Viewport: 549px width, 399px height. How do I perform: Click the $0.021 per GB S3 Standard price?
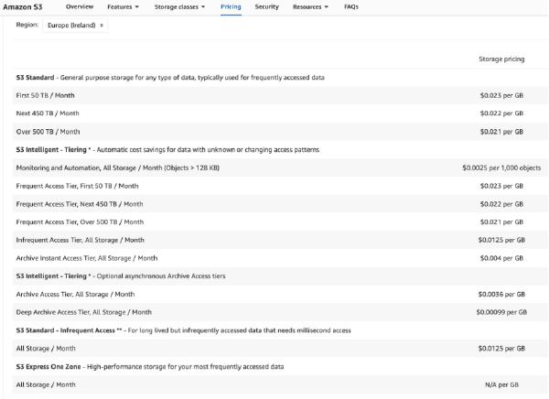pos(501,132)
